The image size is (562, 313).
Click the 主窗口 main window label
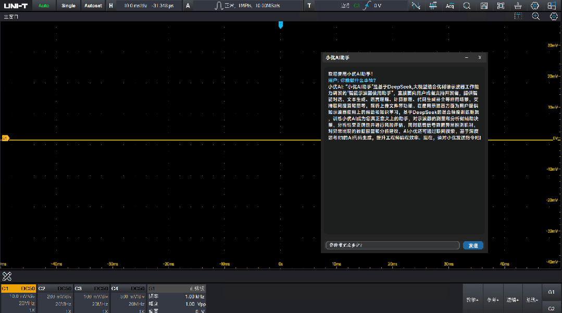(x=11, y=17)
